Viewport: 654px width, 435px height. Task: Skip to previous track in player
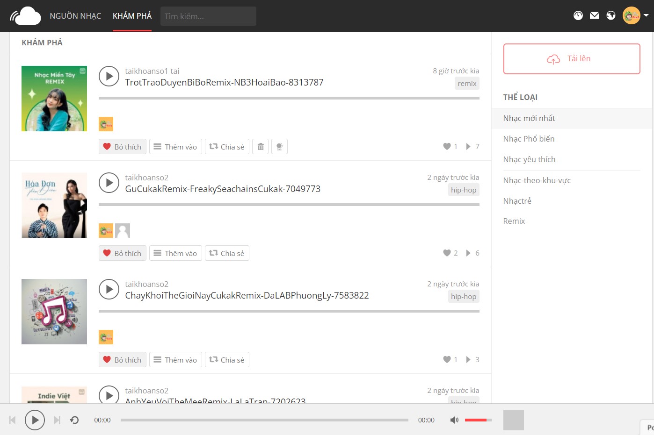[13, 420]
